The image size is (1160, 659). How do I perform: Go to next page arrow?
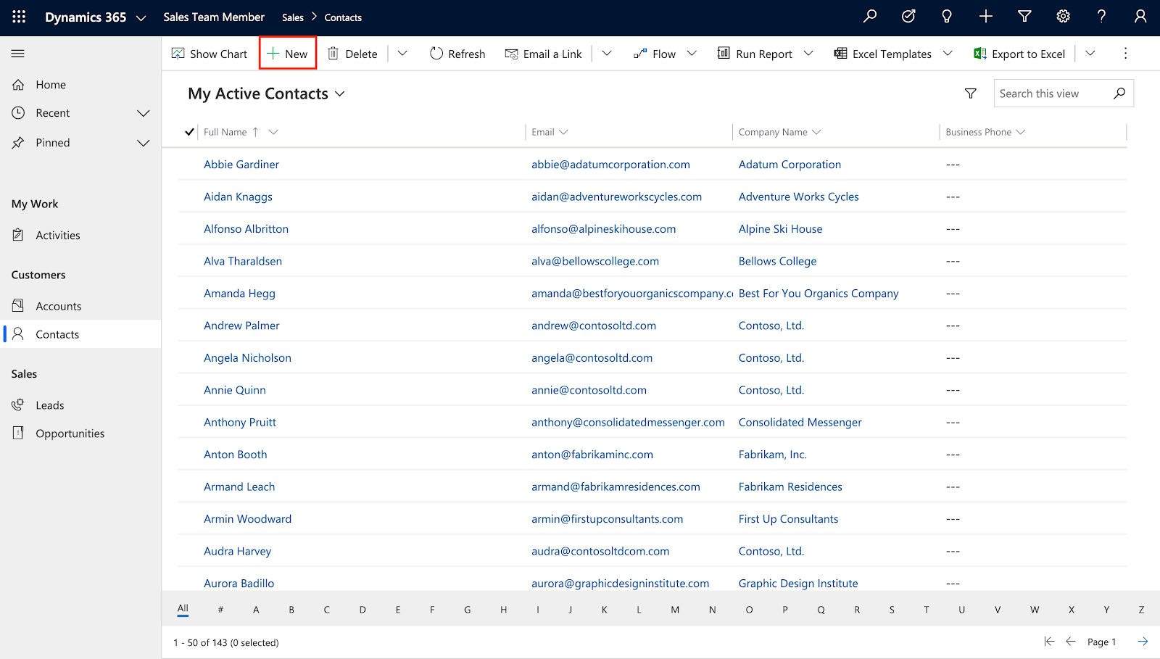click(1143, 641)
